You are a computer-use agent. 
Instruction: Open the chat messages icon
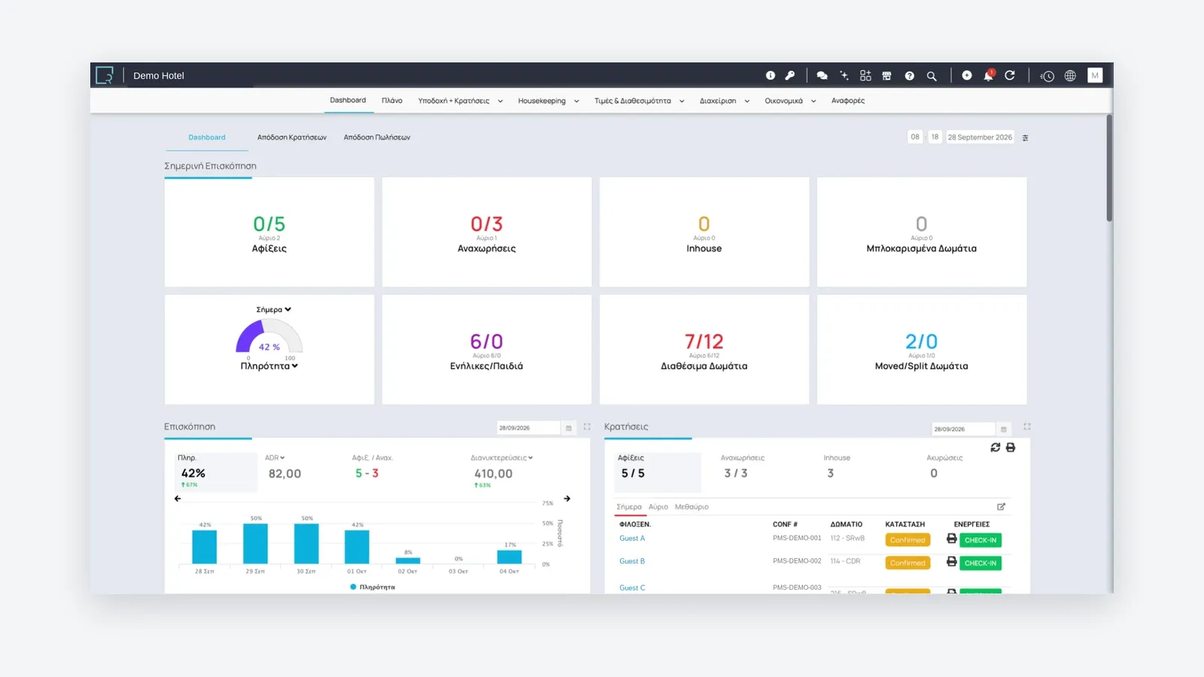point(822,75)
